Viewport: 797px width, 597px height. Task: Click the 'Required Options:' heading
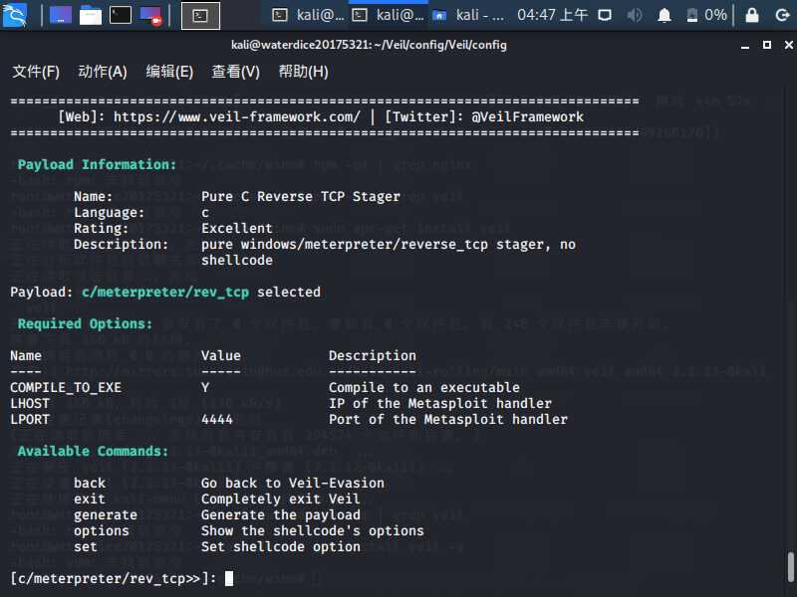point(85,324)
